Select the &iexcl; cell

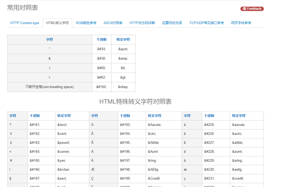(72, 125)
